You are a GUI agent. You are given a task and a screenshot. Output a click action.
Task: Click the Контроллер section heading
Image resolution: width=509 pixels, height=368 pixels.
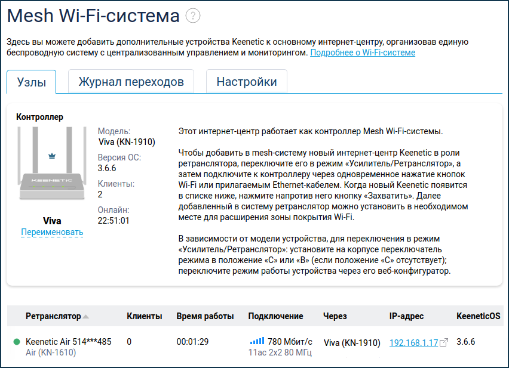(39, 117)
